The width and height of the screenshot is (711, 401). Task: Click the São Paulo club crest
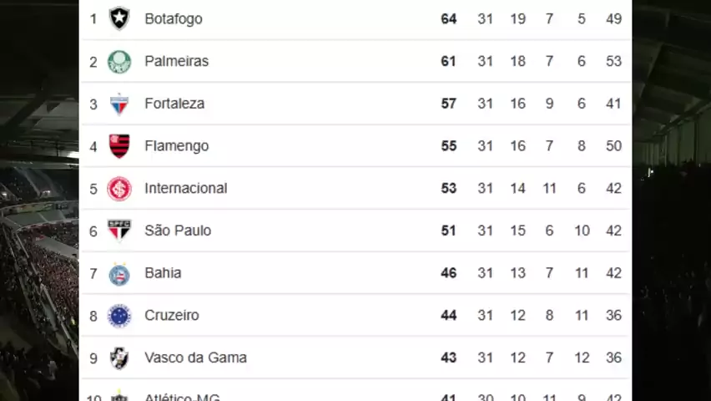coord(119,231)
